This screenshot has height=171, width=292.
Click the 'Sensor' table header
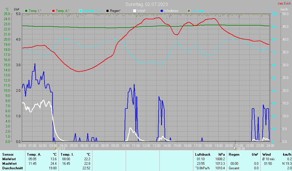point(8,155)
